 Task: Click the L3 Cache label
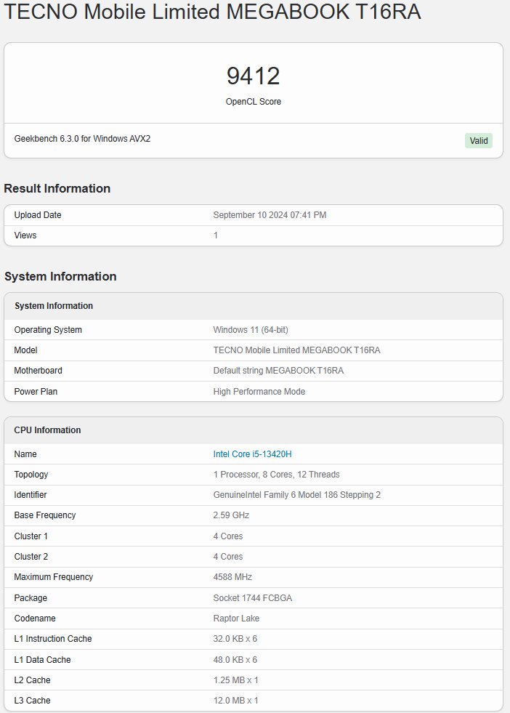coord(32,700)
